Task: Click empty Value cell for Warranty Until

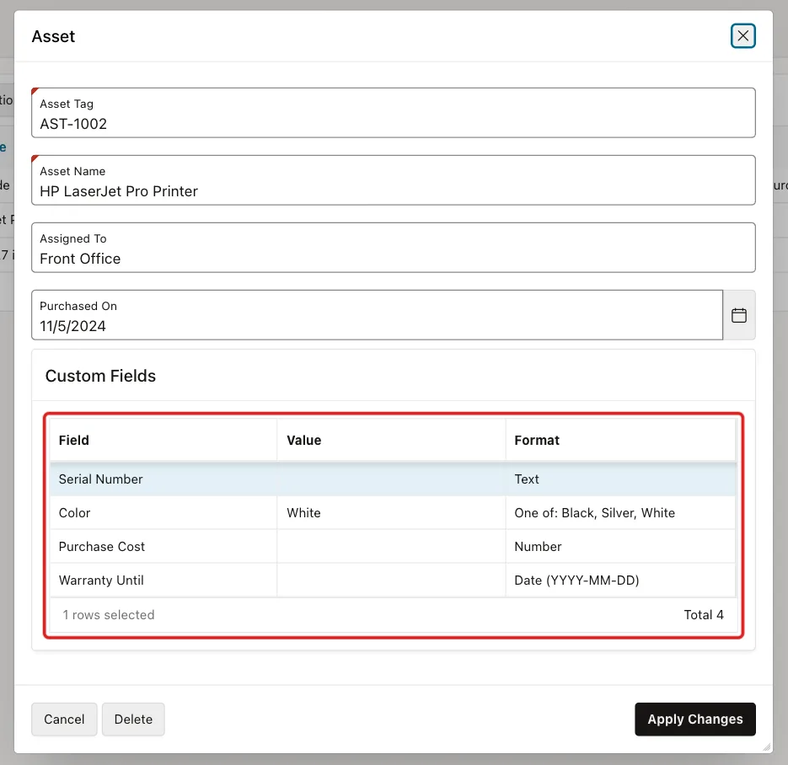Action: [x=391, y=580]
